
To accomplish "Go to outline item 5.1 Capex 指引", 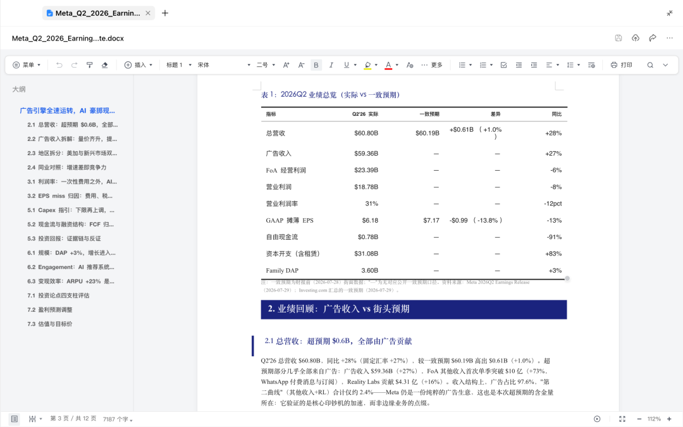I will (71, 210).
